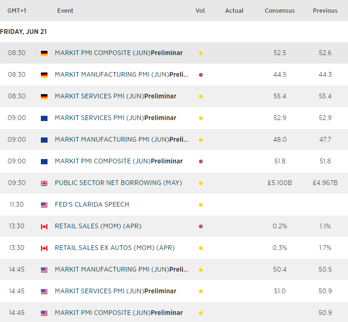Image resolution: width=348 pixels, height=322 pixels.
Task: Click the US flag beside Fed's Clarida Speech
Action: 44,205
